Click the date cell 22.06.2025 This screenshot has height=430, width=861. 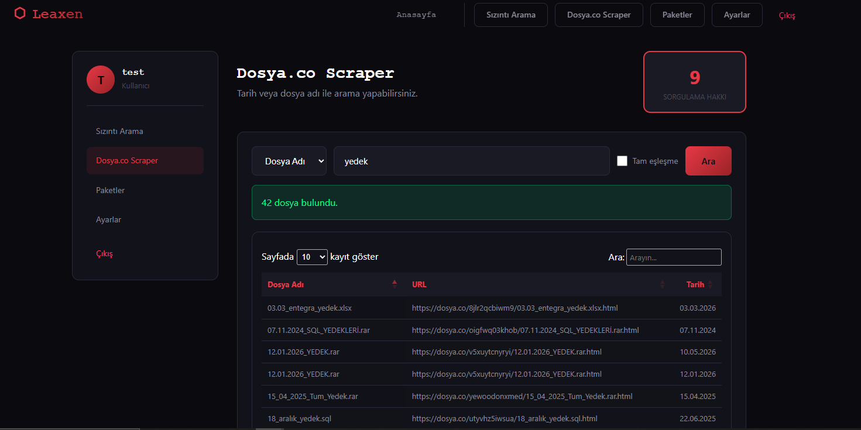[698, 418]
